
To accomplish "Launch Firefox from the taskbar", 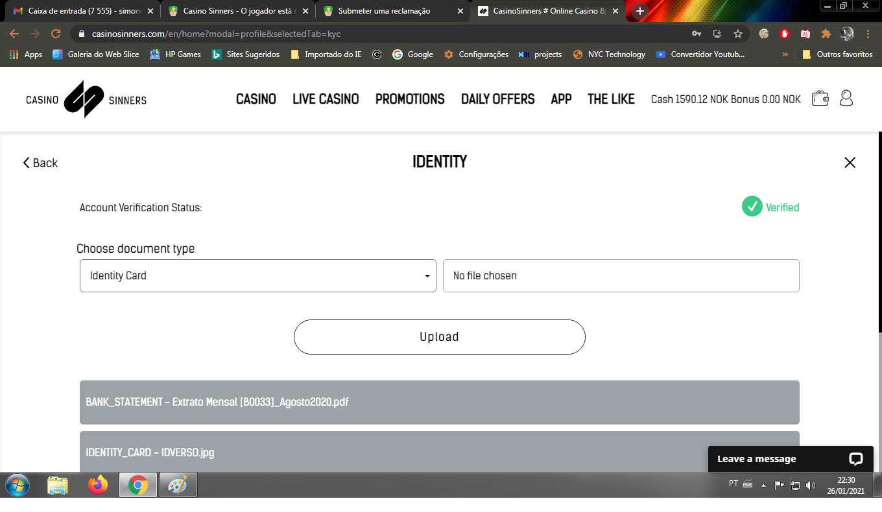I will (98, 485).
